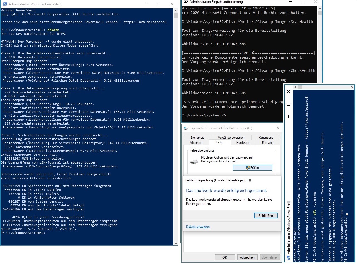Viewport: 357px width, 265px height.
Task: Click the hard drive icon under Fehlerüberprüfung
Action: (194, 162)
